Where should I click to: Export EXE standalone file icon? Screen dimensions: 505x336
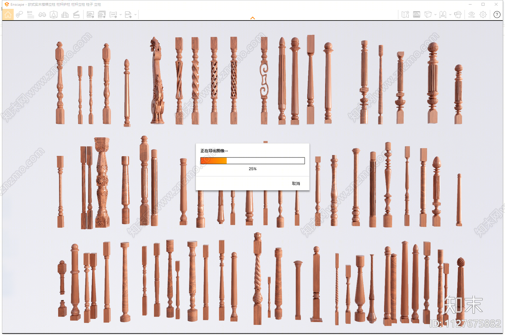[x=128, y=15]
